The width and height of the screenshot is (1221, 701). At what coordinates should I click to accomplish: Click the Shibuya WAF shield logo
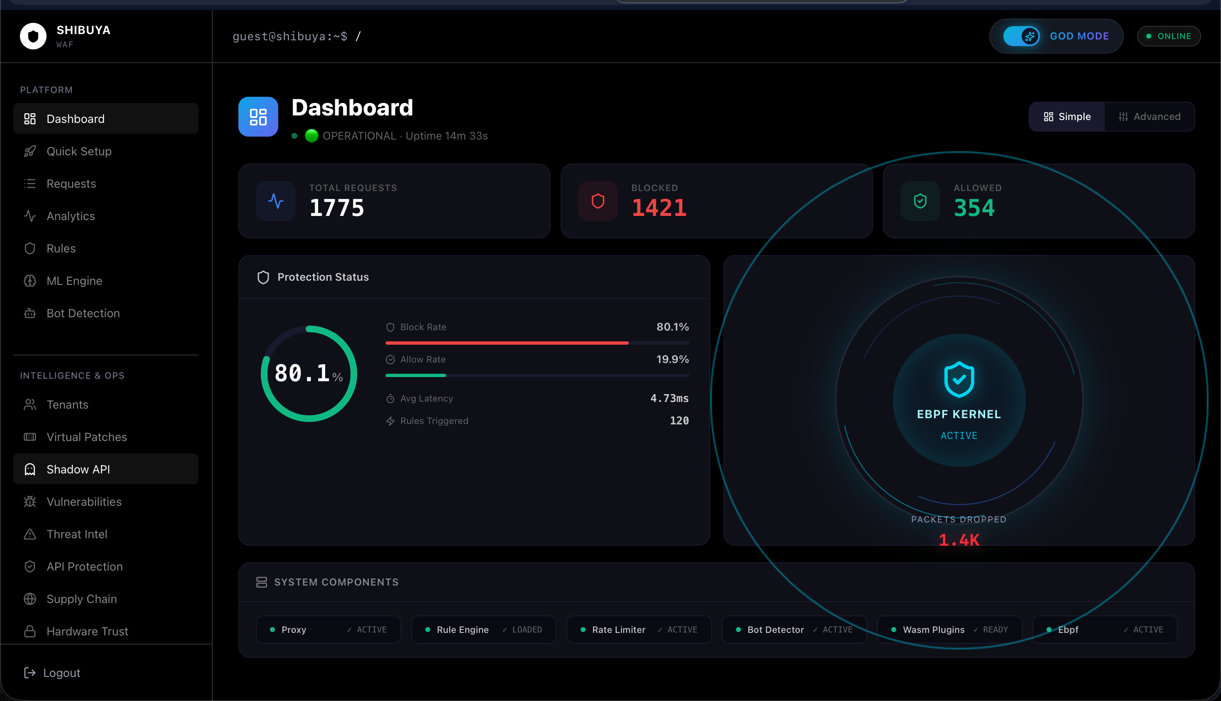pyautogui.click(x=33, y=36)
